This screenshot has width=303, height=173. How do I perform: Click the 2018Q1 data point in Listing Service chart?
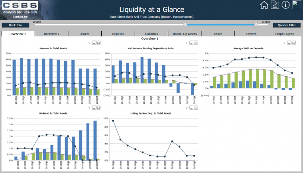point(113,121)
